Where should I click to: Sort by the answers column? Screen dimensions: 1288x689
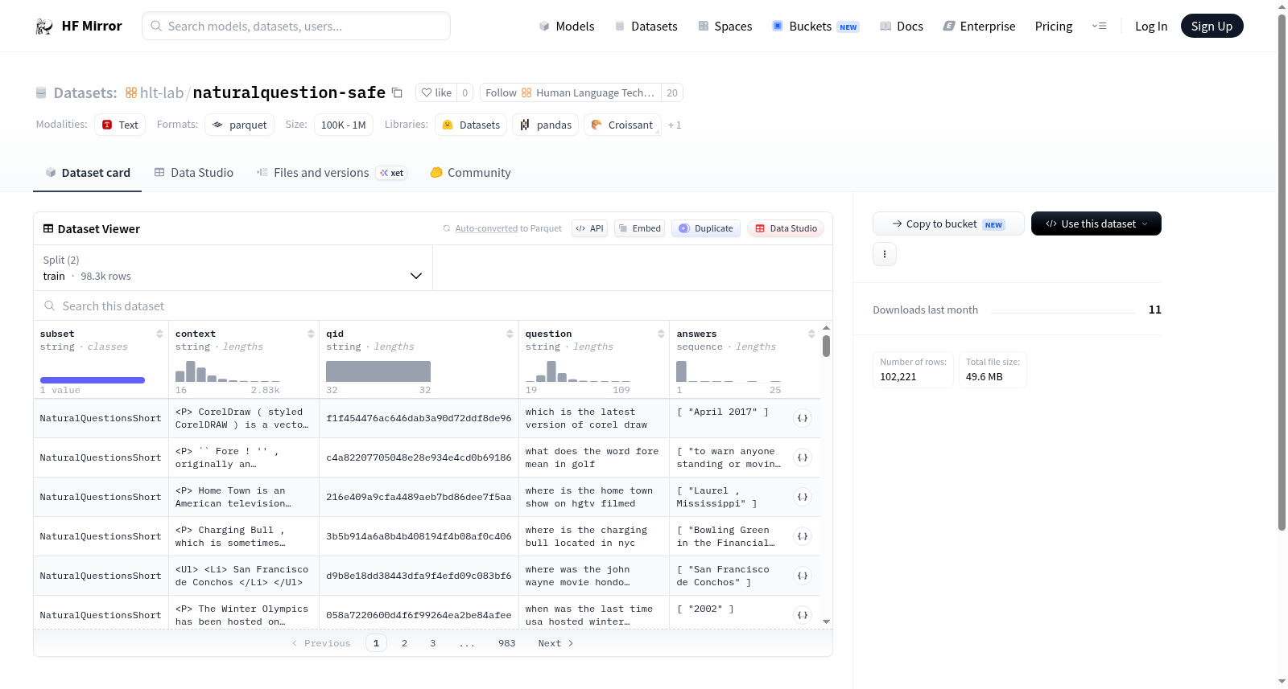[811, 334]
